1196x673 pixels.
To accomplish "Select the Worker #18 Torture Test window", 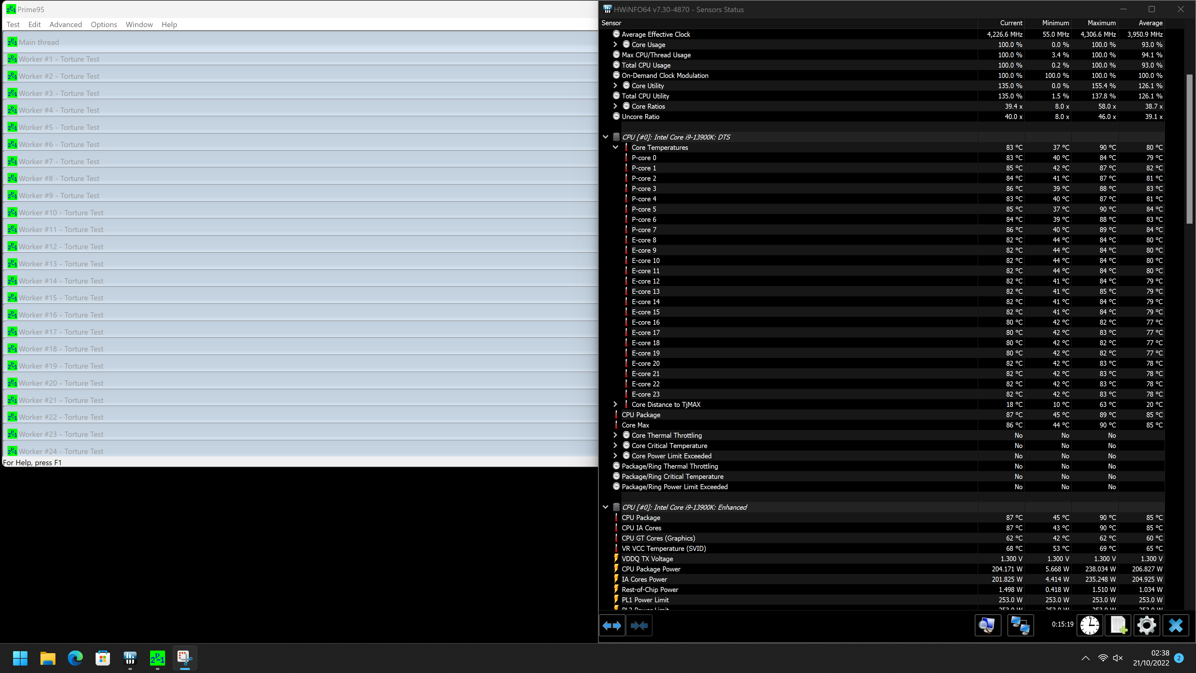I will coord(301,349).
